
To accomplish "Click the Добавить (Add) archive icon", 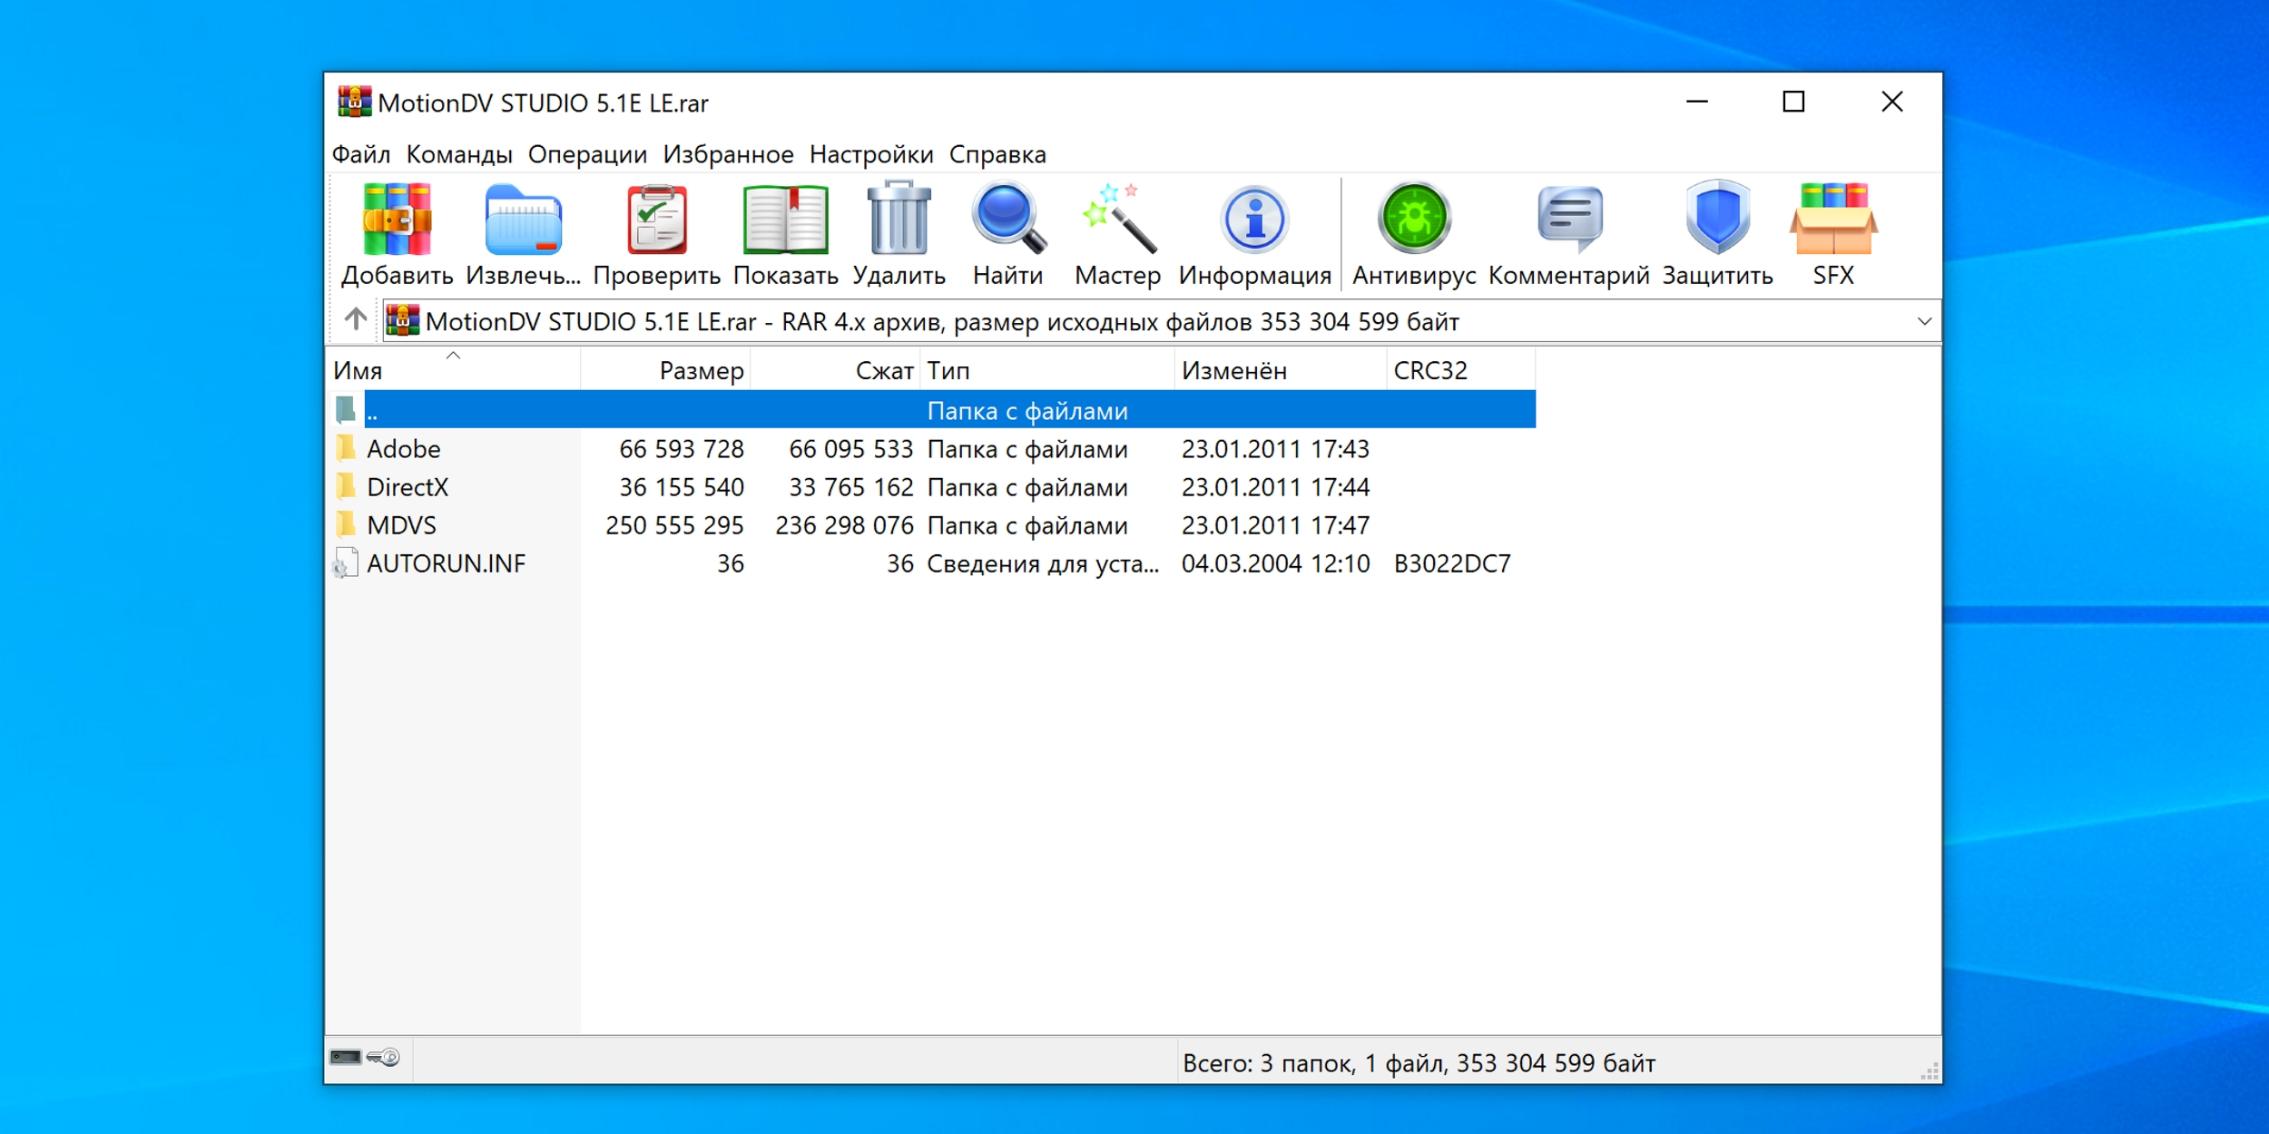I will pyautogui.click(x=397, y=220).
